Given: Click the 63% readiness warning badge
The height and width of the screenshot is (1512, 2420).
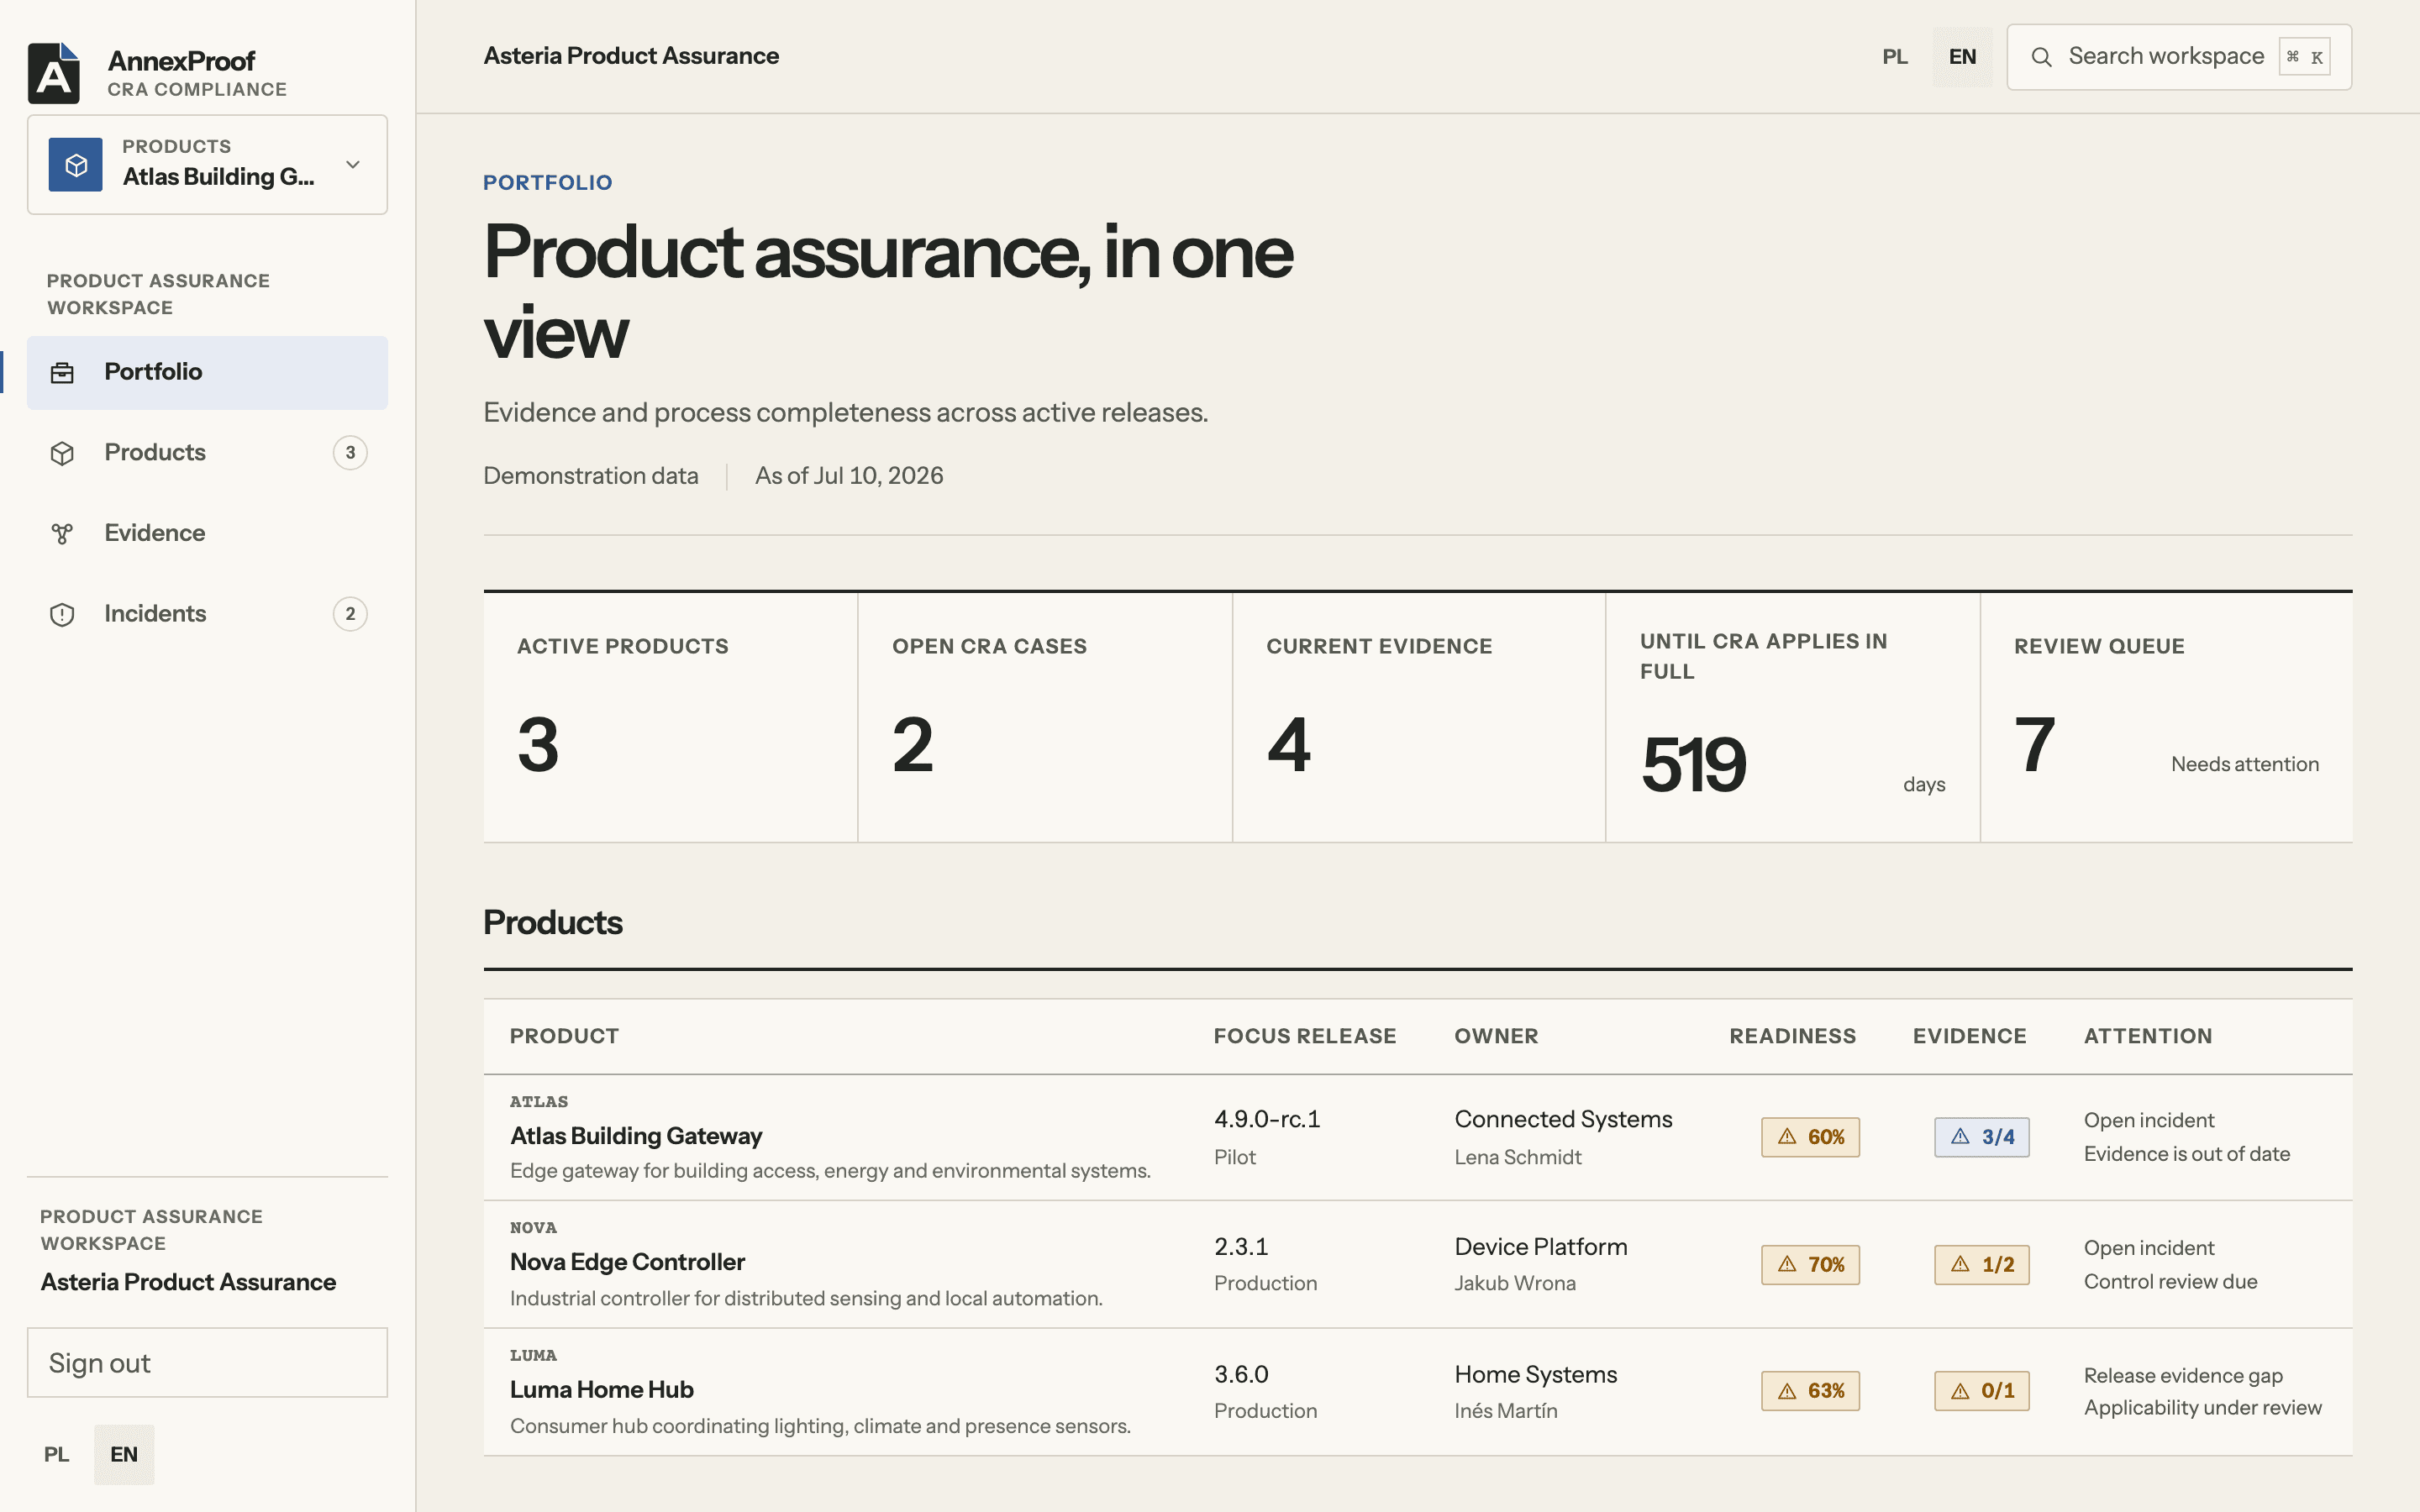Looking at the screenshot, I should pos(1810,1391).
